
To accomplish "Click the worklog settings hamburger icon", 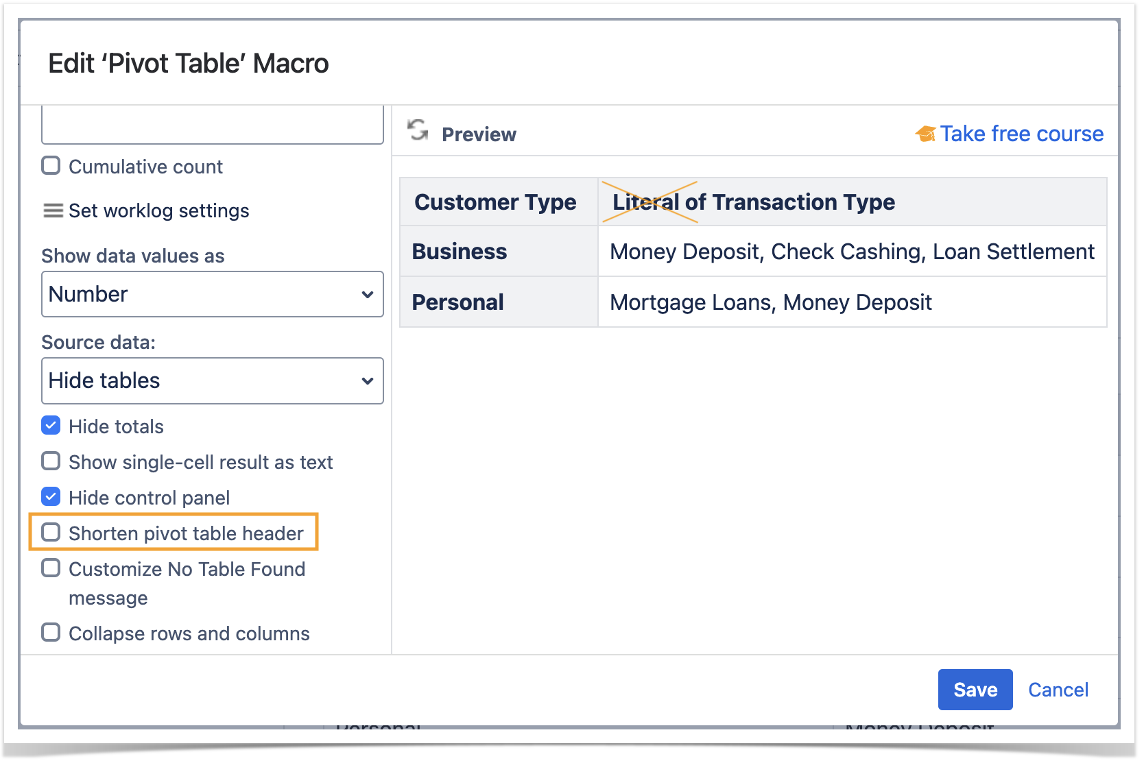I will point(53,210).
